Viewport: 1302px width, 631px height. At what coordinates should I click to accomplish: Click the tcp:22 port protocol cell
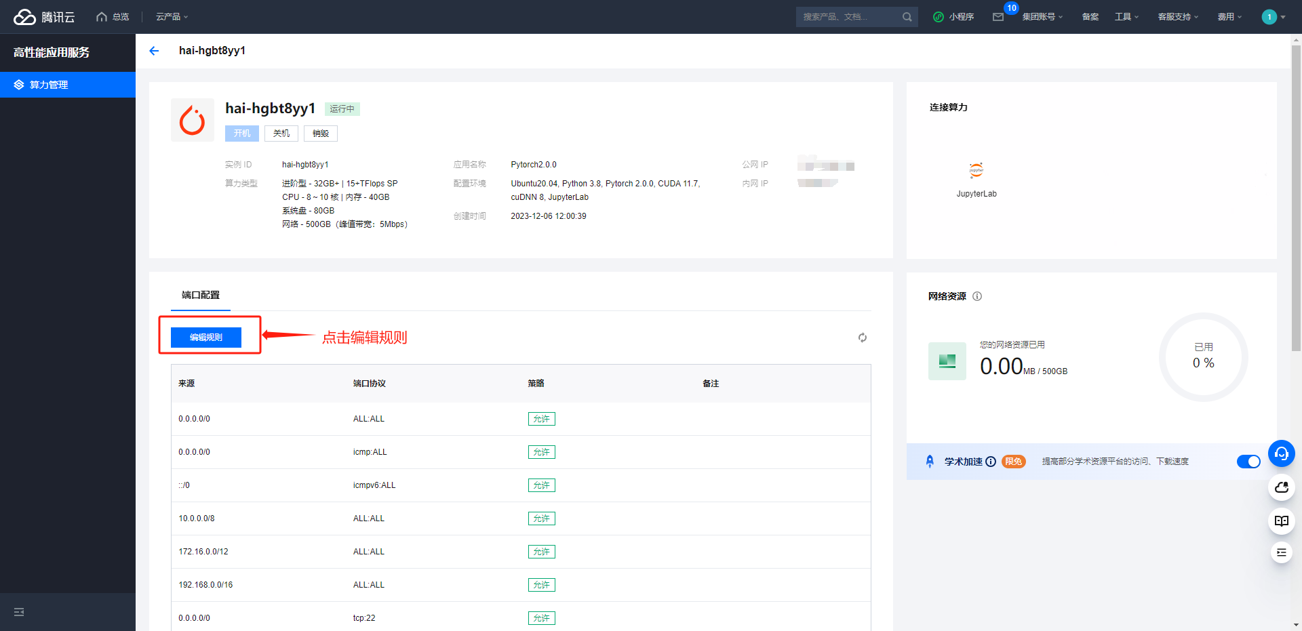tap(364, 618)
